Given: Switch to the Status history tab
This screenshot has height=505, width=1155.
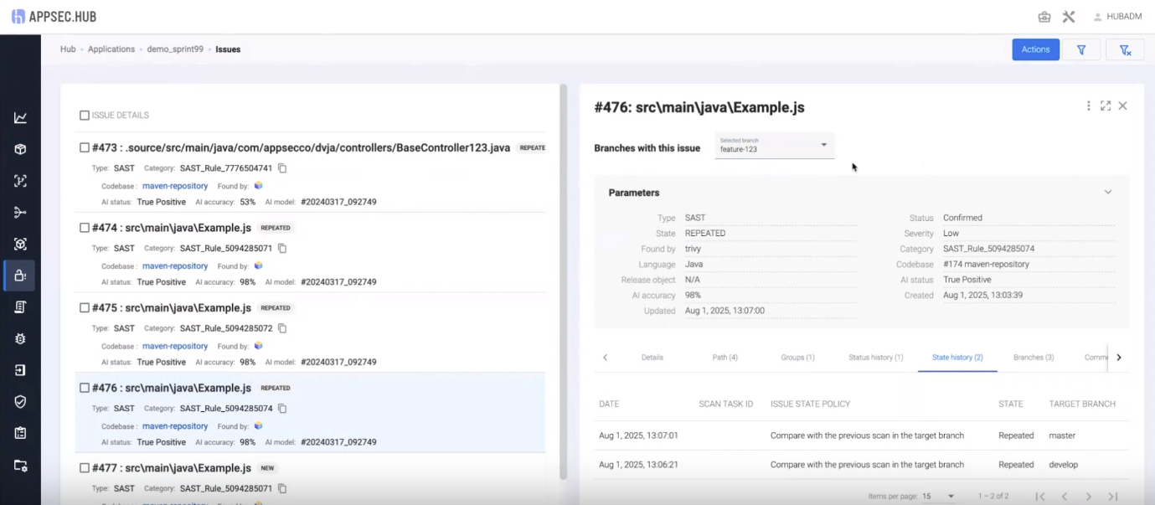Looking at the screenshot, I should 875,358.
